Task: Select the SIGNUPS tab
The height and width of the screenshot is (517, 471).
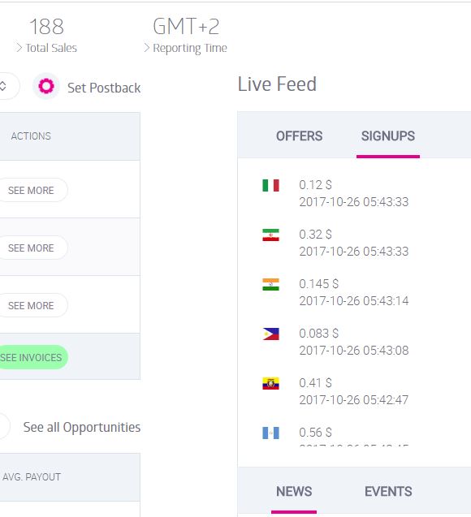Action: tap(388, 136)
